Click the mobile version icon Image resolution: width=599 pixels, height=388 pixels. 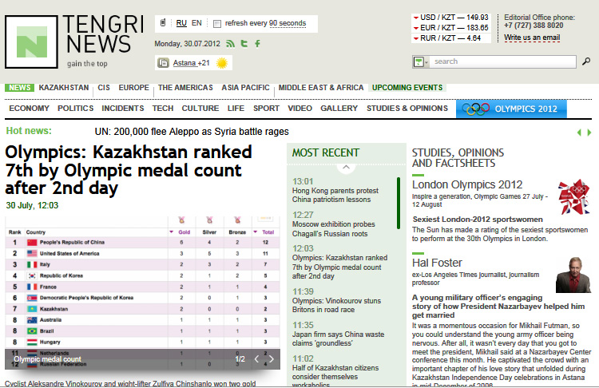pyautogui.click(x=163, y=23)
